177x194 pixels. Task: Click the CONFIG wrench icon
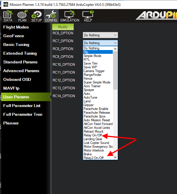[x=51, y=15]
